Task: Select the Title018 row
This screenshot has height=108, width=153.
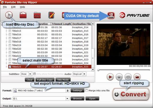Action: coord(50,42)
